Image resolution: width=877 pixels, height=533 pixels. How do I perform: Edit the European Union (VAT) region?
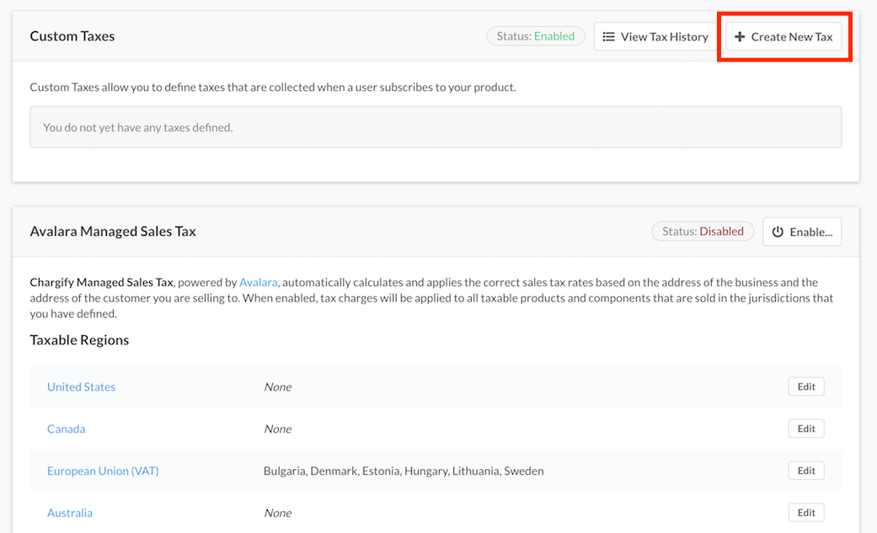pos(806,471)
